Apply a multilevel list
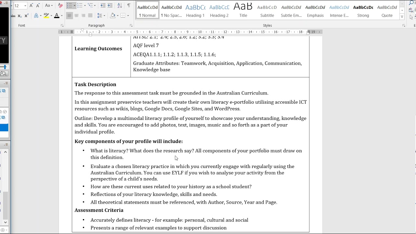This screenshot has height=234, width=416. click(x=91, y=6)
